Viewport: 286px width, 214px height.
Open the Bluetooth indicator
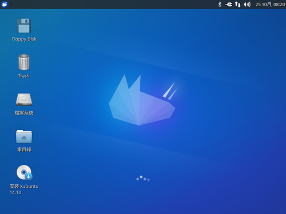pyautogui.click(x=220, y=4)
